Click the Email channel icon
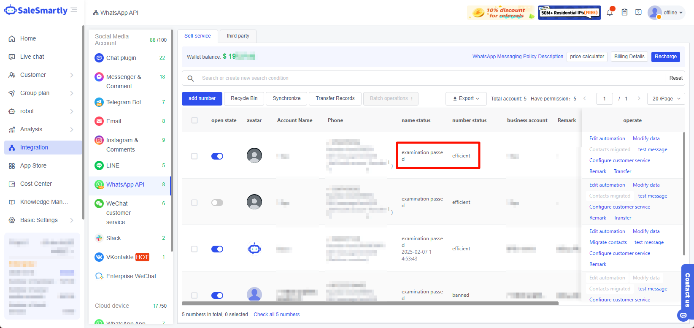Screen dimensions: 694x328 click(x=99, y=121)
